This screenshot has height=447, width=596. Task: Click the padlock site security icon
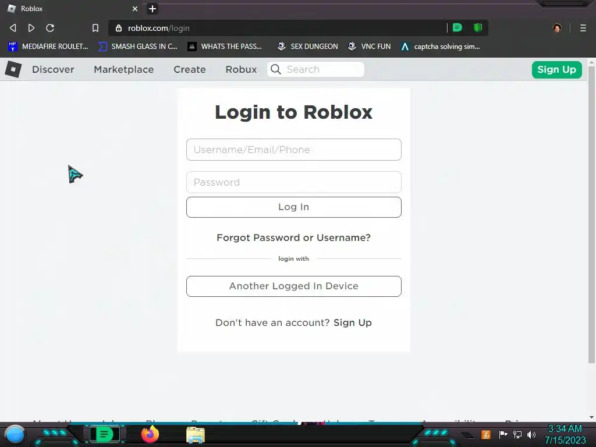[x=119, y=28]
